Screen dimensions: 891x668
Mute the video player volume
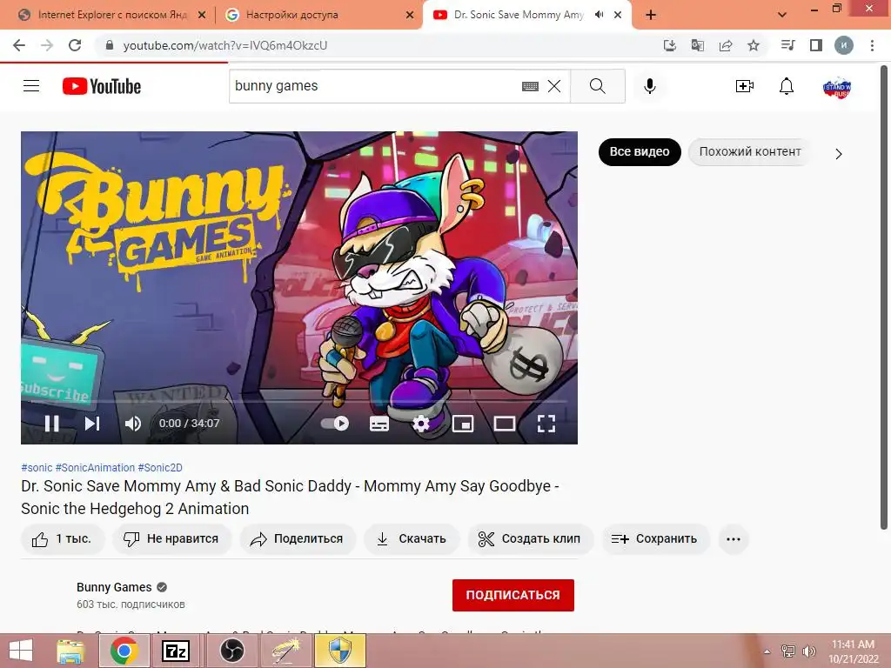[133, 424]
